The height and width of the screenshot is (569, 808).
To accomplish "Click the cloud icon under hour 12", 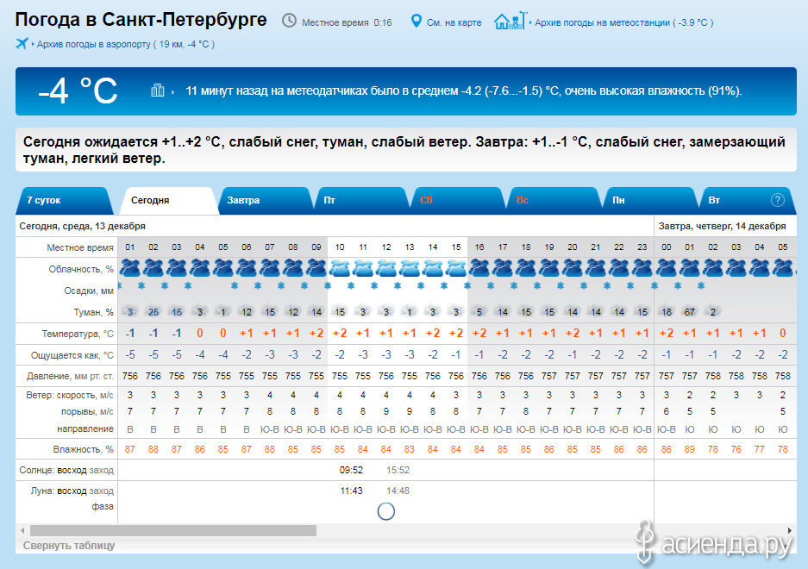I will pyautogui.click(x=386, y=268).
